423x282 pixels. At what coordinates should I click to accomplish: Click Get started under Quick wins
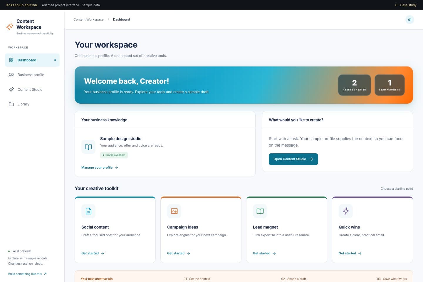[x=350, y=253]
